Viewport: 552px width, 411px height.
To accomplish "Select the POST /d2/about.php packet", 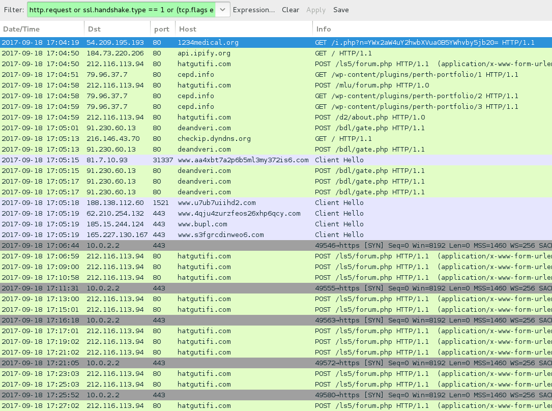I will click(276, 117).
